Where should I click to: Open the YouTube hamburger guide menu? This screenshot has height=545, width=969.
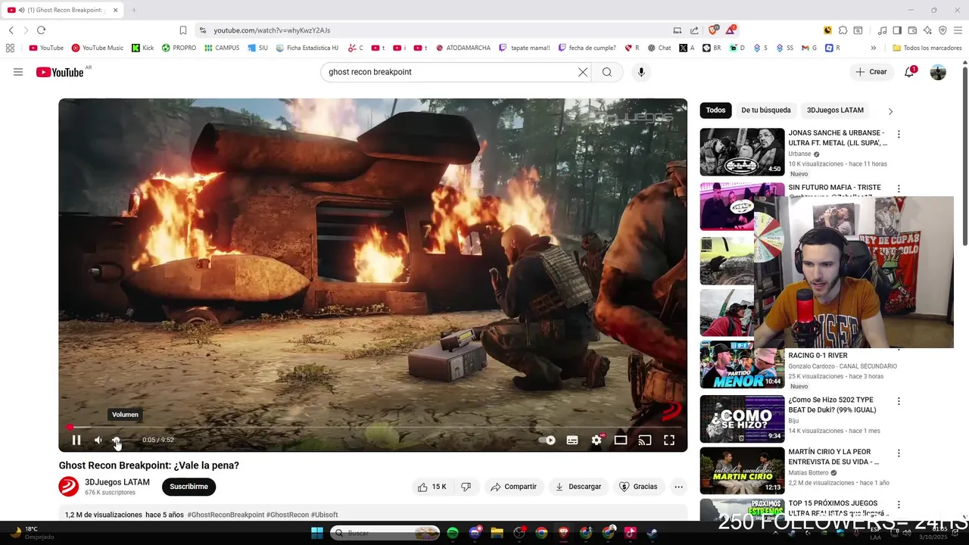coord(18,72)
